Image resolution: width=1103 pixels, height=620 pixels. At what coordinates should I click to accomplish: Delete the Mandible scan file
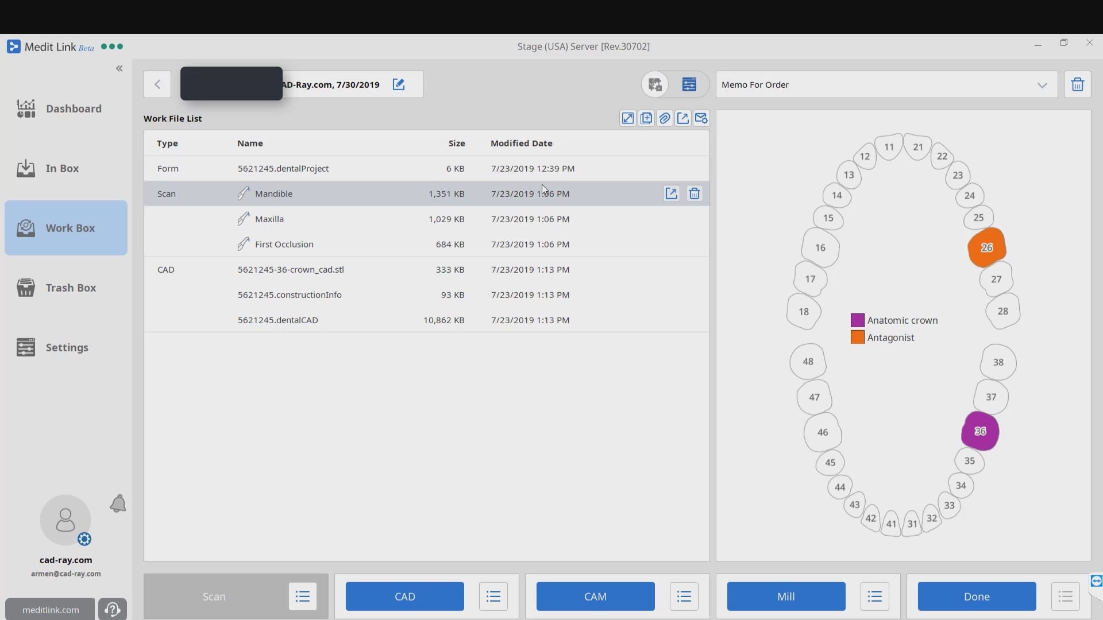click(695, 193)
